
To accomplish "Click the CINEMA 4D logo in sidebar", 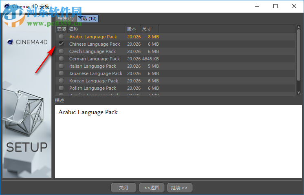I will pyautogui.click(x=27, y=42).
